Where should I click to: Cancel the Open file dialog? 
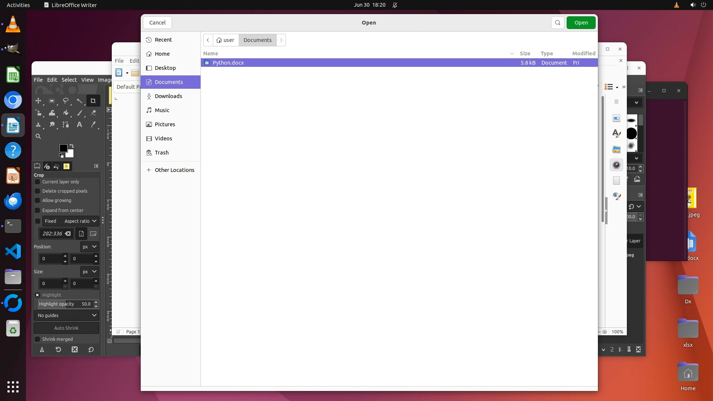pos(157,23)
